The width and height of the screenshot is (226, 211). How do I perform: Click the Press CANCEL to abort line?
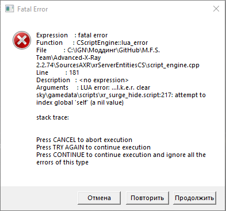point(84,140)
